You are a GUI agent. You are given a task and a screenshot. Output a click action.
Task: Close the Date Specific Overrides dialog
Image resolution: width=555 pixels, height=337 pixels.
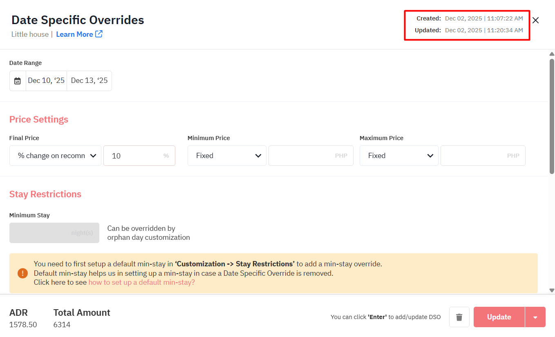pos(535,20)
